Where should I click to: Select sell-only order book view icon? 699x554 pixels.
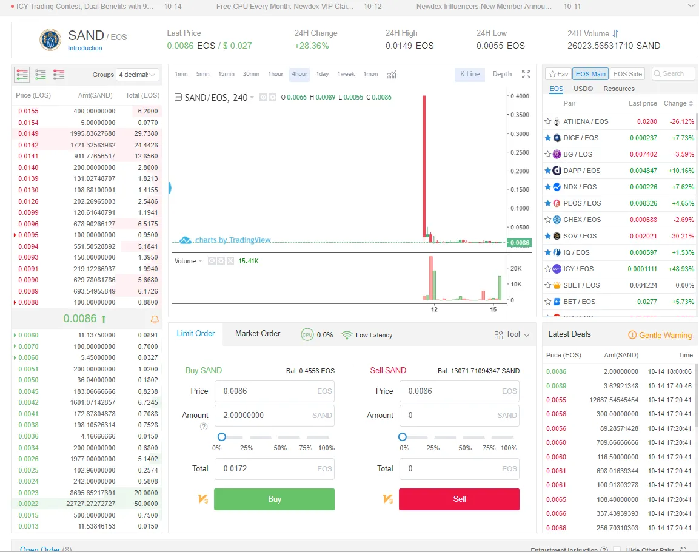(x=59, y=75)
